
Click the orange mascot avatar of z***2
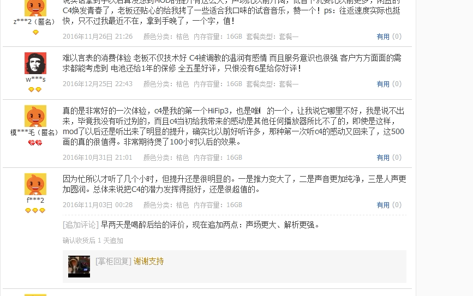(x=35, y=8)
